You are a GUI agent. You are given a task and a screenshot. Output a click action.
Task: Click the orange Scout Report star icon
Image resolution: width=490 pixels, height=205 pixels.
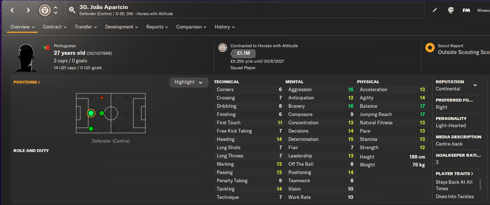(430, 48)
